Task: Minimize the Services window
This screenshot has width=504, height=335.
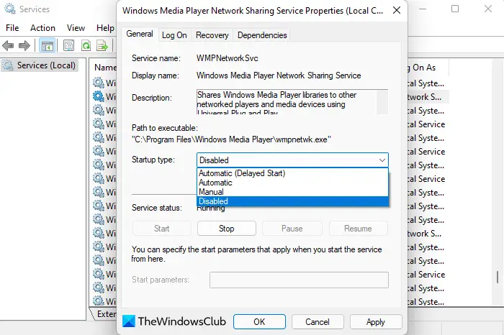Action: (423, 9)
